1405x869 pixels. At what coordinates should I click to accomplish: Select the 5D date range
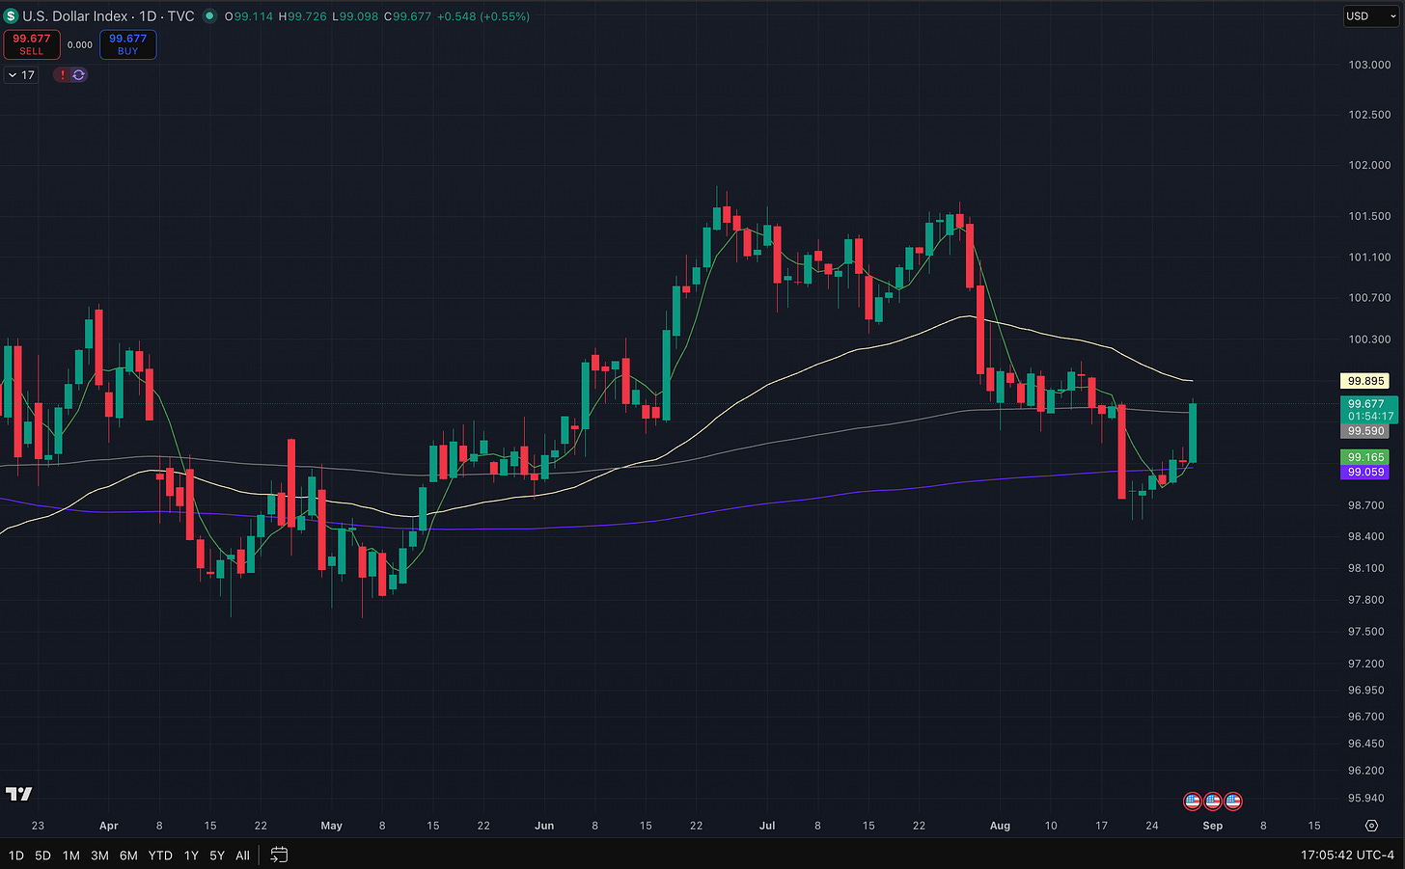(43, 855)
